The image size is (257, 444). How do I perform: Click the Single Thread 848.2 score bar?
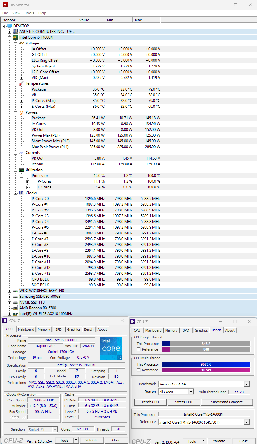[206, 344]
